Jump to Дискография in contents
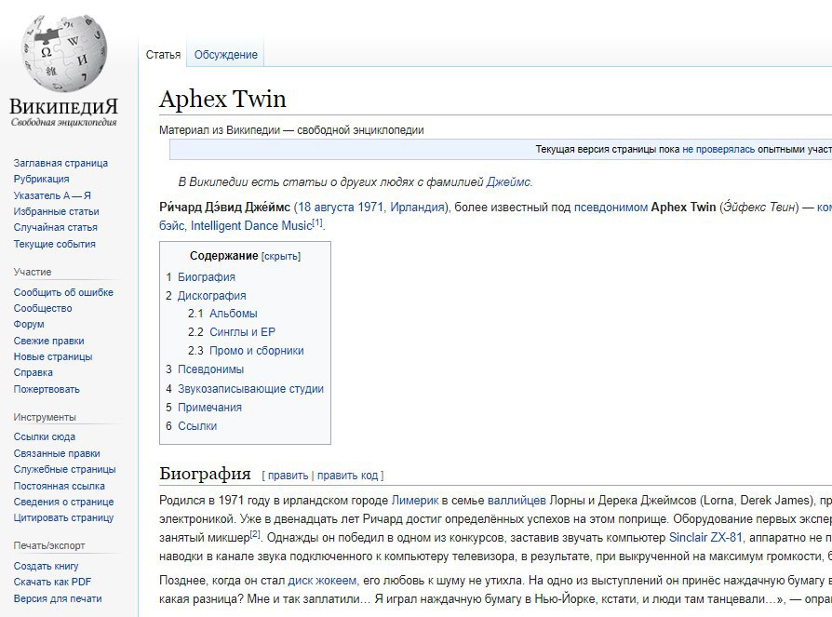Viewport: 832px width, 617px height. coord(211,296)
